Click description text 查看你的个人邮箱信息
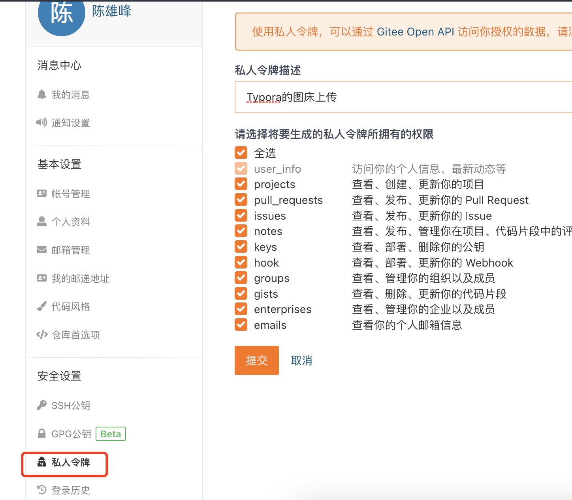The height and width of the screenshot is (500, 572). point(407,325)
